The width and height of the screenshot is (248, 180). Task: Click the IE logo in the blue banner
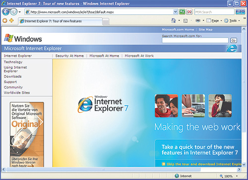232,48
